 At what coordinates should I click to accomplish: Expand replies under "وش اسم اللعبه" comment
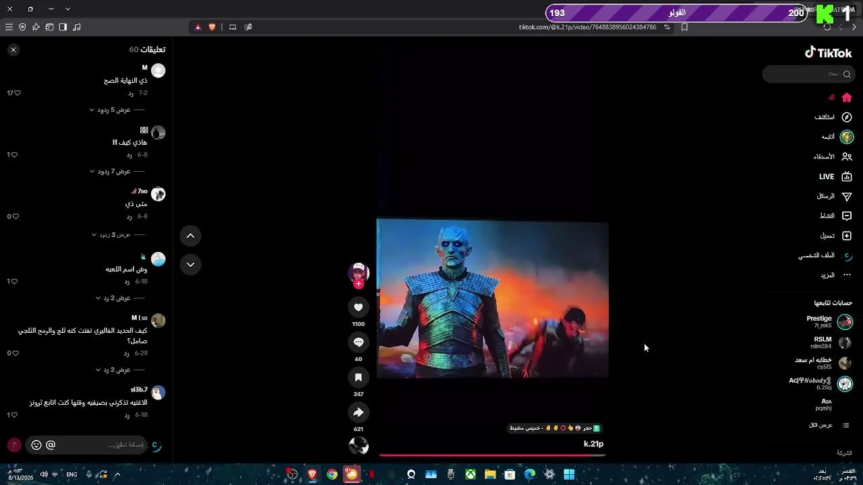(x=120, y=298)
